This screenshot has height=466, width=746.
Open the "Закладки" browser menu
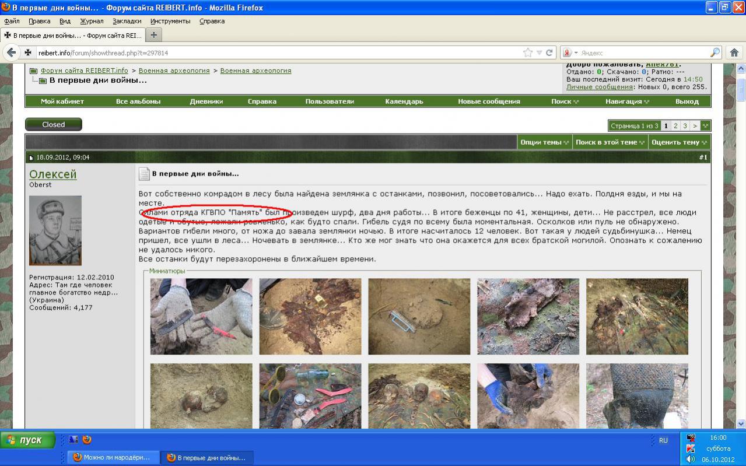[127, 21]
